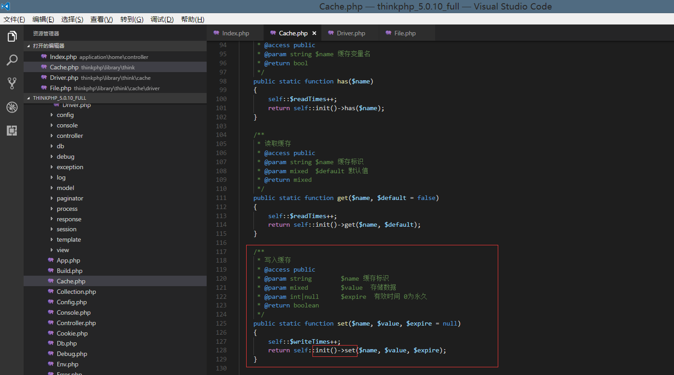Click PHP icon beside Collection.php in tree
This screenshot has width=674, height=375.
coord(51,292)
